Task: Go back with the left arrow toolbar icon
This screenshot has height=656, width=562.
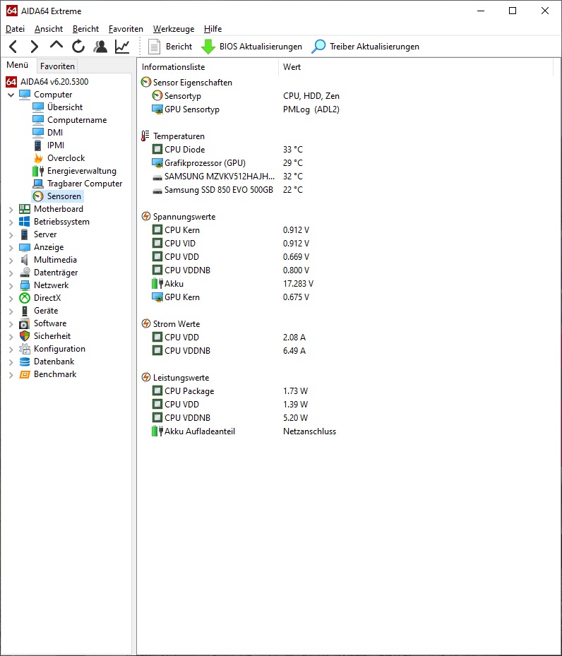Action: click(13, 47)
